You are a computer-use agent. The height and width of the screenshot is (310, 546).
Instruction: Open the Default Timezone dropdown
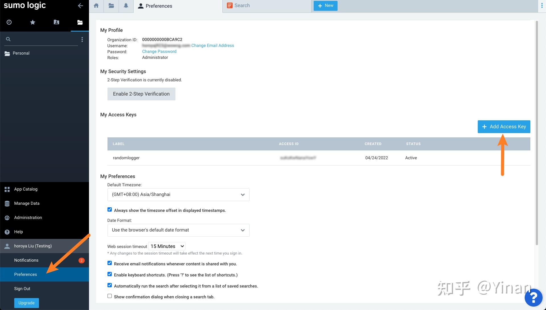click(x=178, y=195)
